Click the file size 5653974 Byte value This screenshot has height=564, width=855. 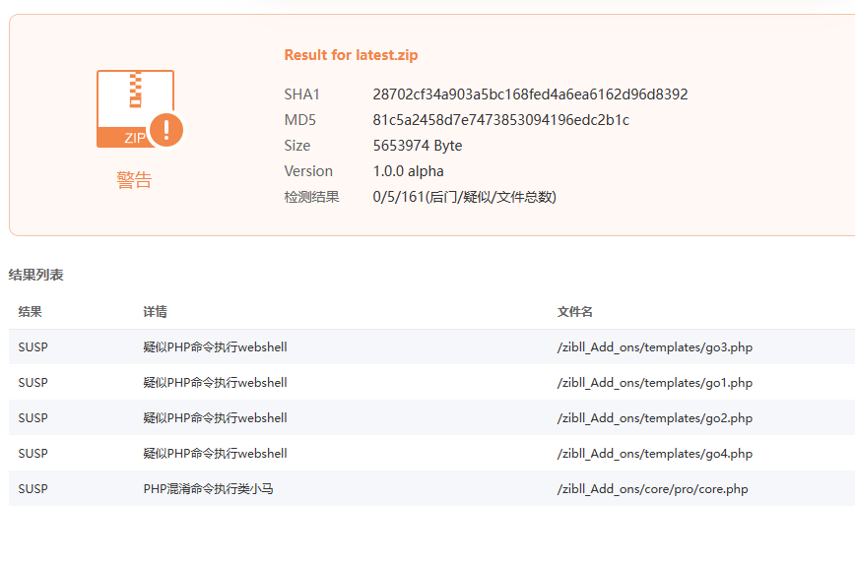tap(417, 146)
